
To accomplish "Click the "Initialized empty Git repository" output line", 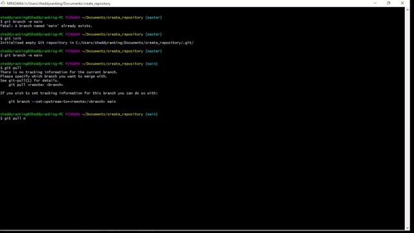I will click(97, 43).
